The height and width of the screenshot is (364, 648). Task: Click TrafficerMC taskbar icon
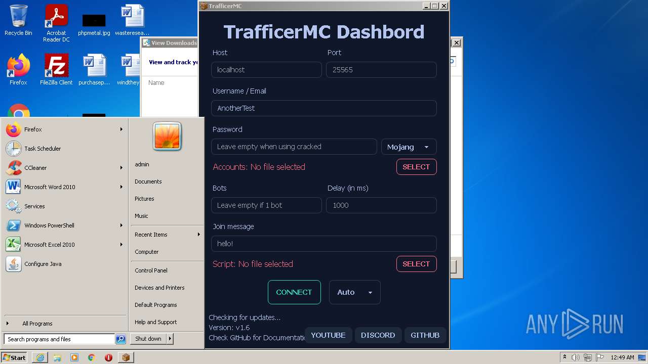coord(126,357)
